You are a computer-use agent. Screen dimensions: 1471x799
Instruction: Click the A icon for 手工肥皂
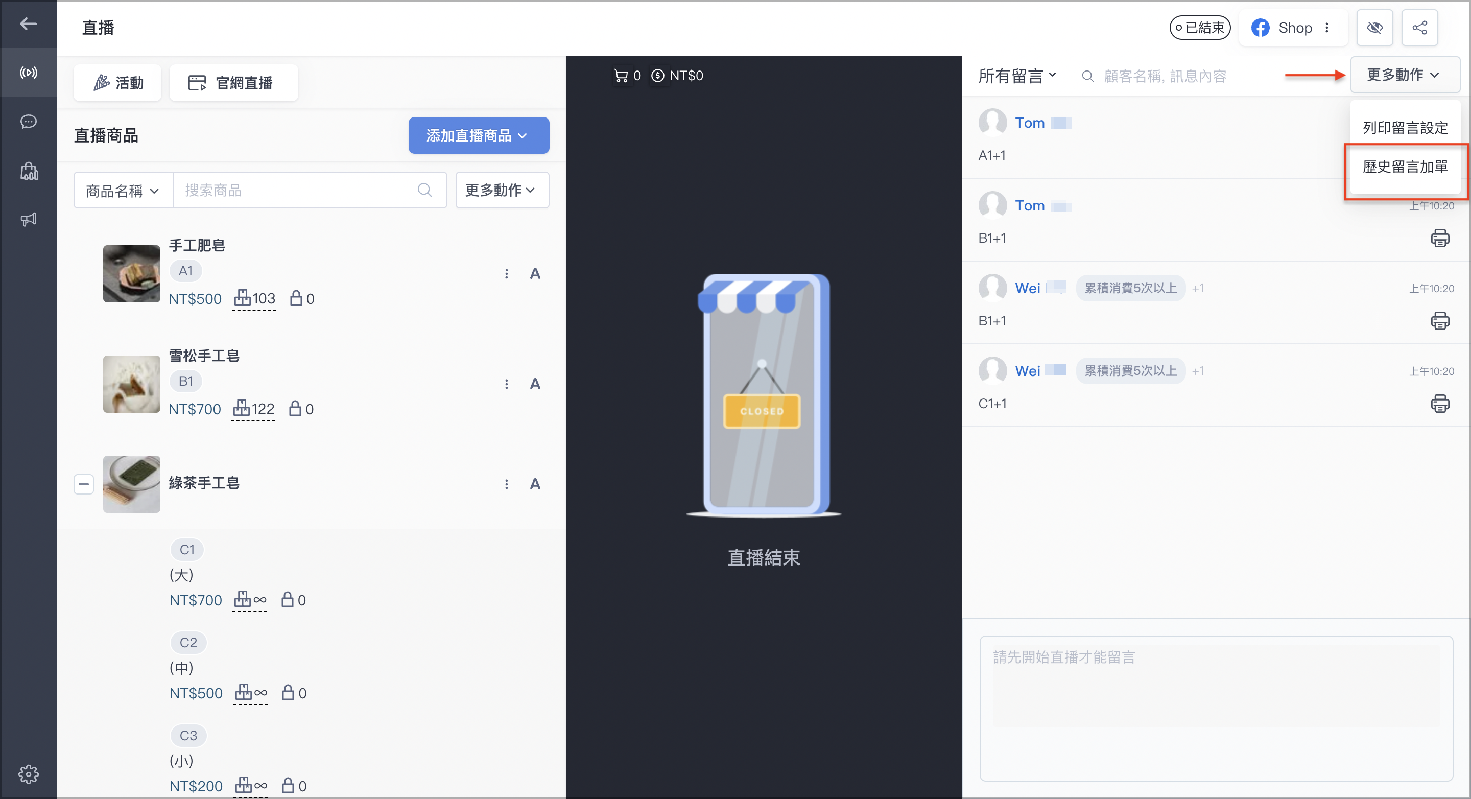[x=534, y=273]
